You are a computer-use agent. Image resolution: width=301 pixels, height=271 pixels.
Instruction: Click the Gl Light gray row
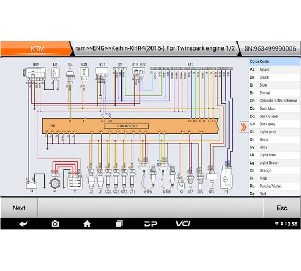click(x=275, y=132)
